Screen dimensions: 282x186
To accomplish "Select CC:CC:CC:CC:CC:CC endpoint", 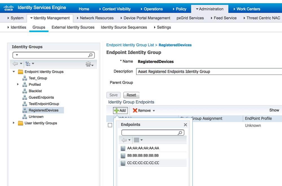I will (153, 163).
